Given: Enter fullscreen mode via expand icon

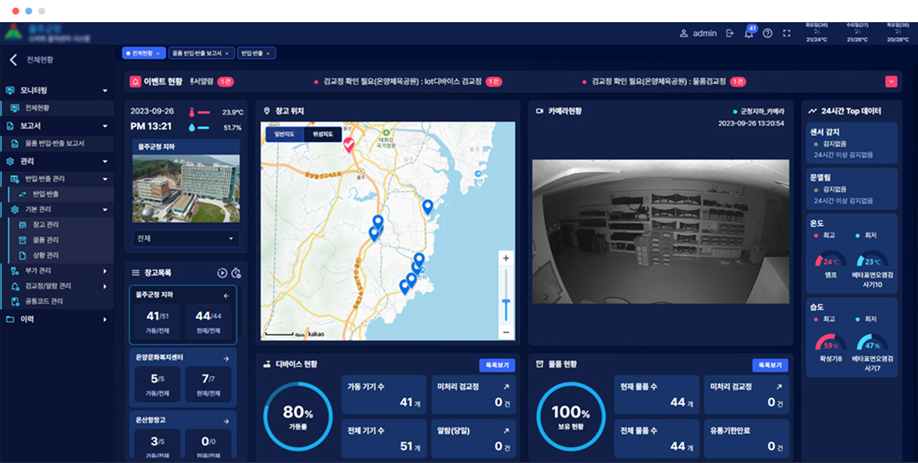Looking at the screenshot, I should 786,34.
